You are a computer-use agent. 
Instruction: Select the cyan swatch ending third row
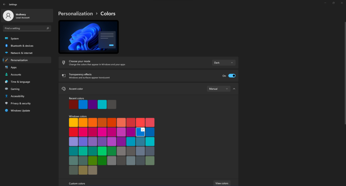tap(150, 141)
